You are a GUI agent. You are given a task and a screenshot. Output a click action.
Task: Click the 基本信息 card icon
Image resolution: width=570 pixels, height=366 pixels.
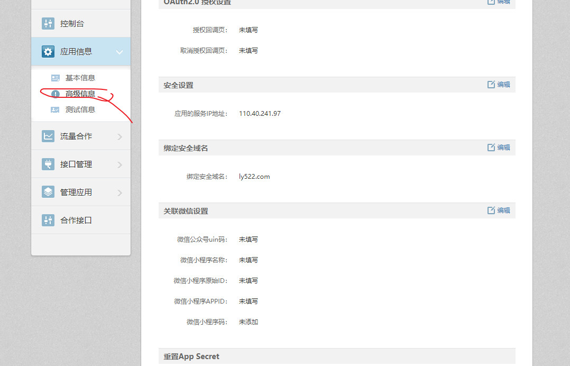55,77
